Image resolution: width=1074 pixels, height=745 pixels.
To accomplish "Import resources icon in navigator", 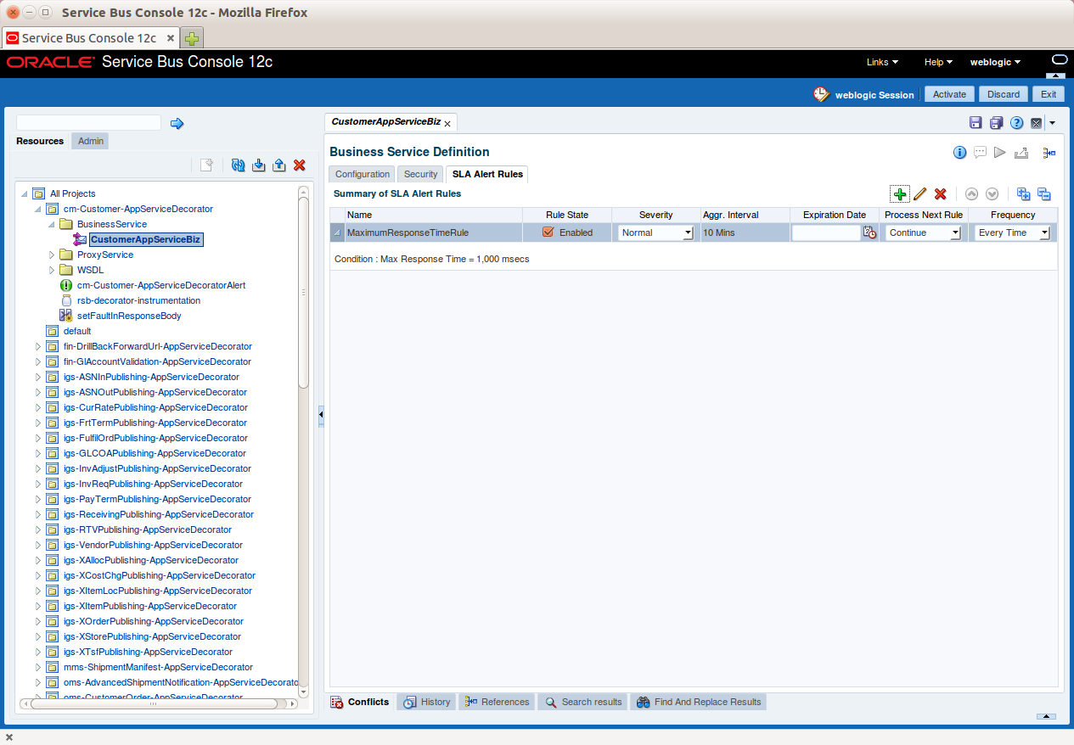I will (259, 165).
